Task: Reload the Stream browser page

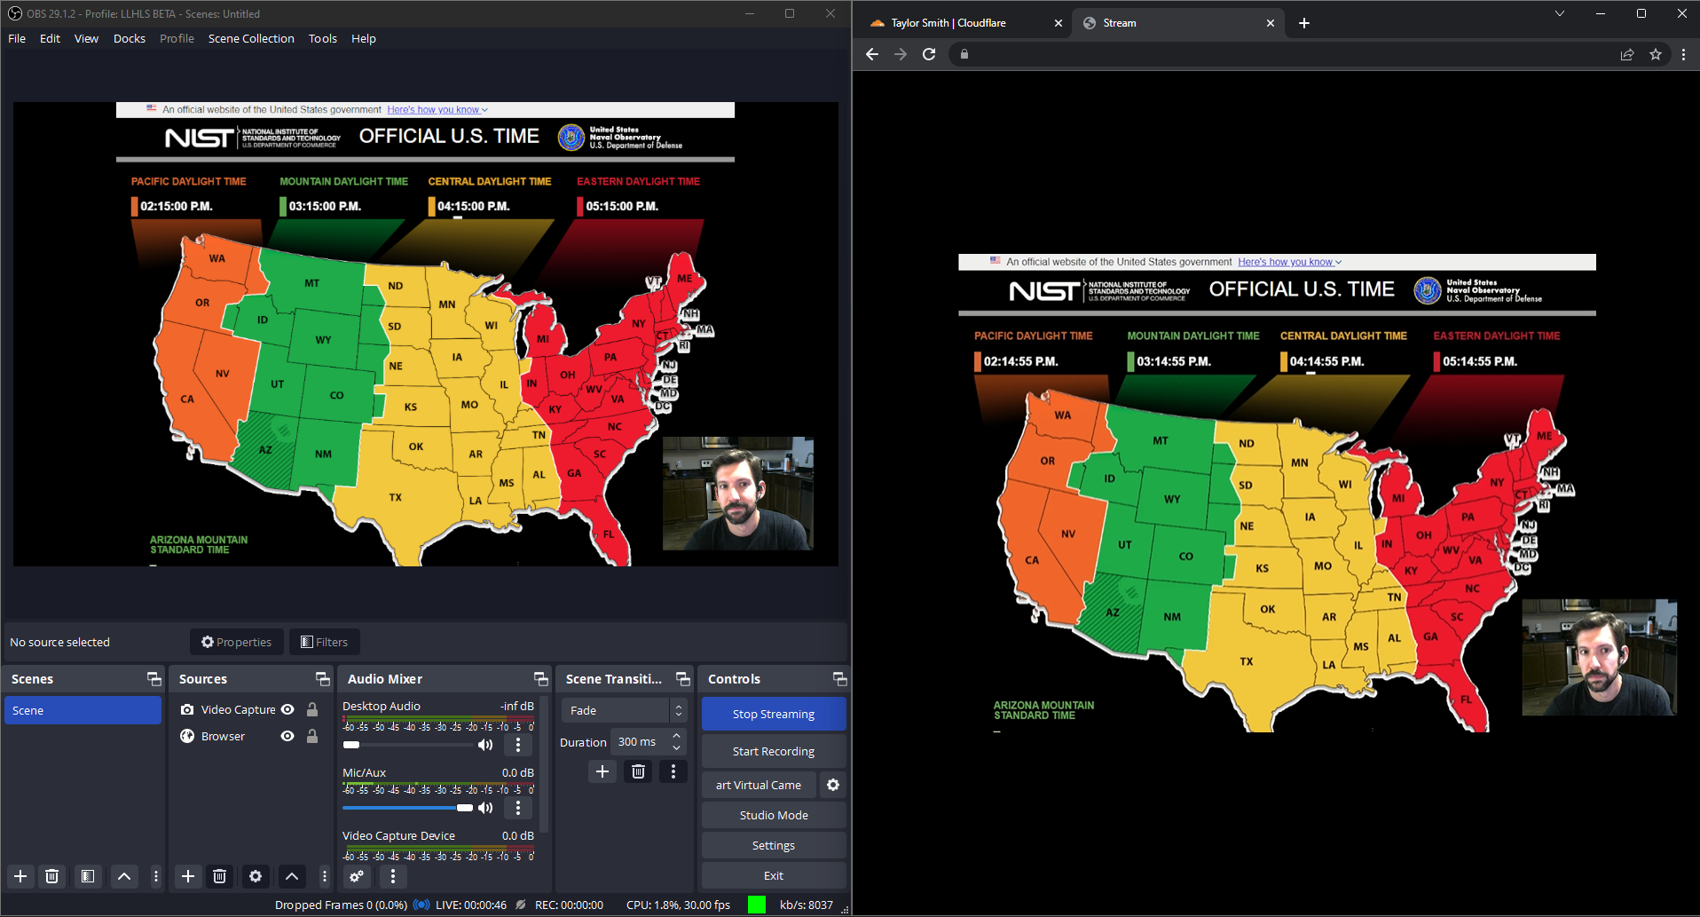Action: (929, 54)
